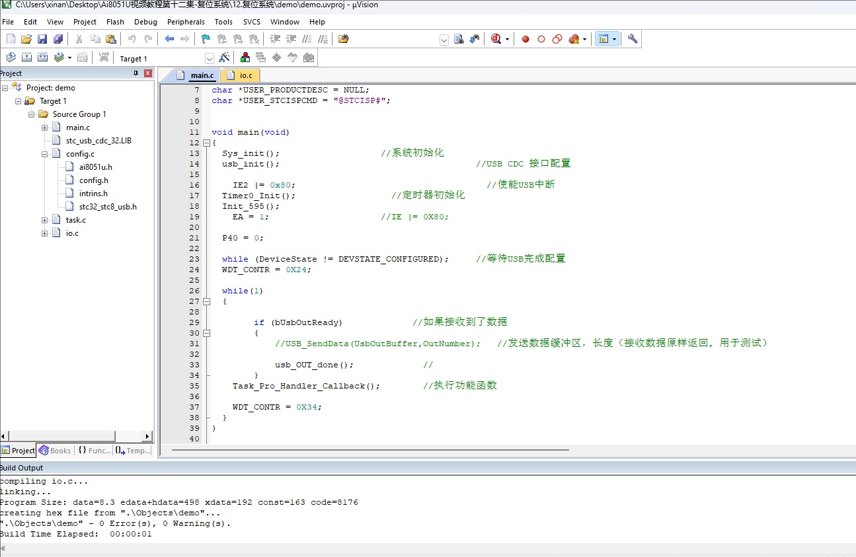Click the Undo arrow icon
The width and height of the screenshot is (856, 557).
(x=132, y=39)
